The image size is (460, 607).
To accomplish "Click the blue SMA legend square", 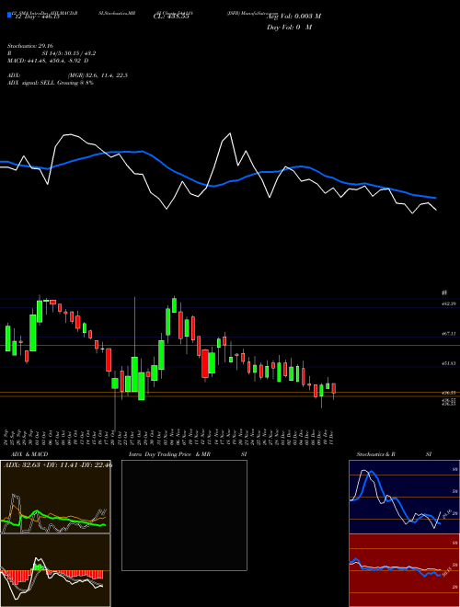I will [10, 15].
